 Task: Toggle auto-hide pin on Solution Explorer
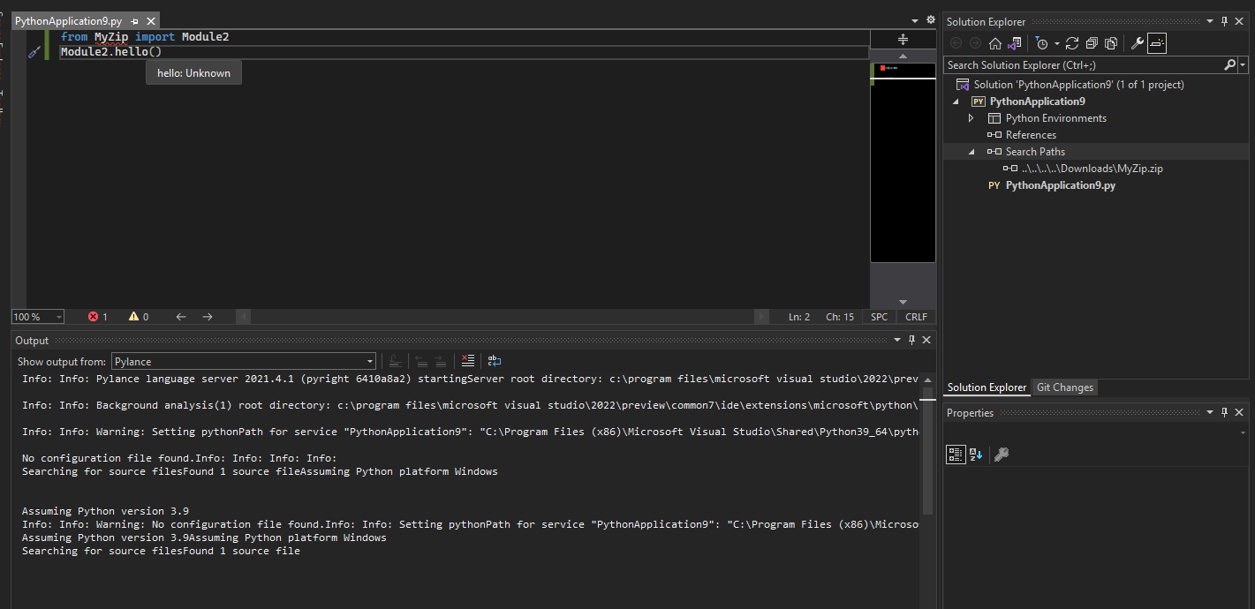tap(1225, 21)
